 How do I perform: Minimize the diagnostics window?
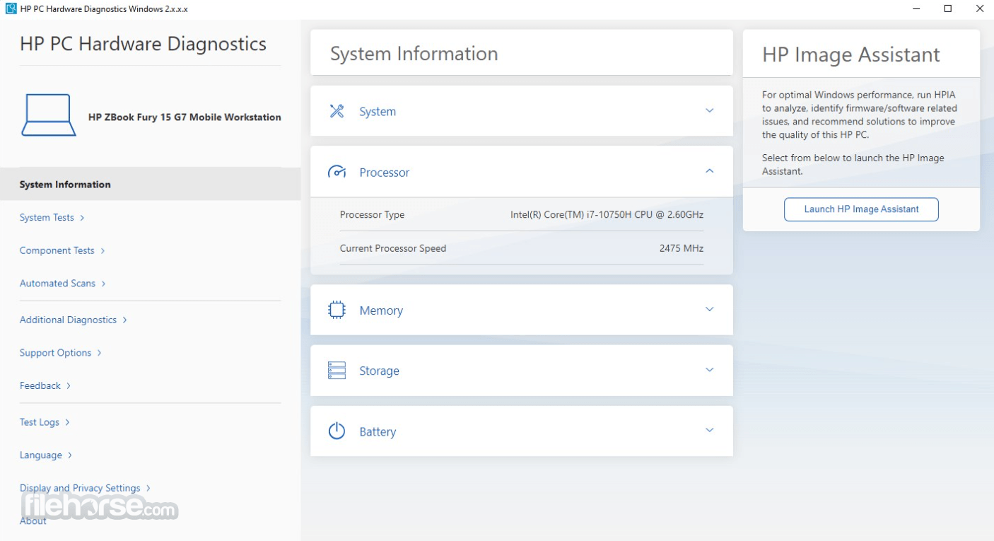pos(917,9)
